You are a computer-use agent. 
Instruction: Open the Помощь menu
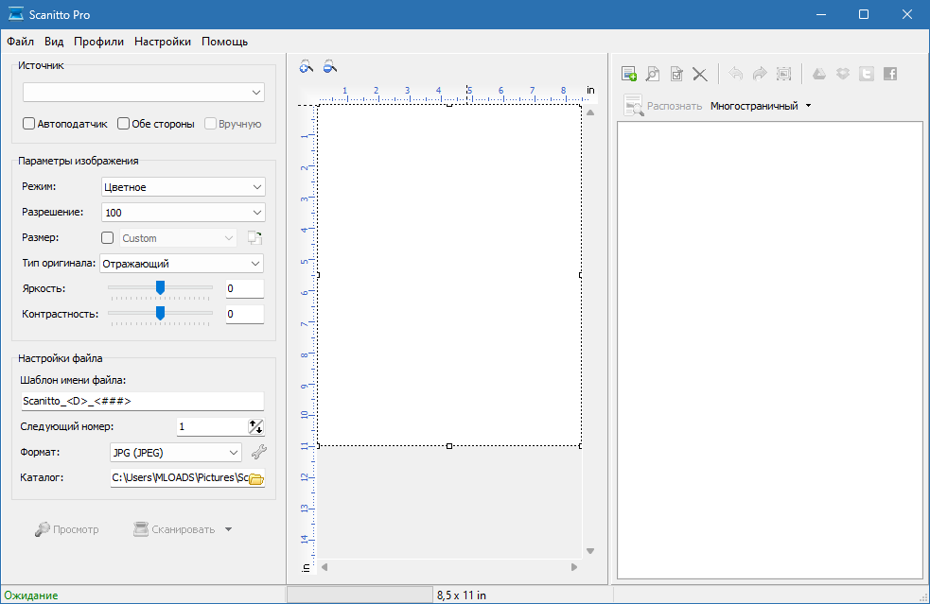coord(225,42)
